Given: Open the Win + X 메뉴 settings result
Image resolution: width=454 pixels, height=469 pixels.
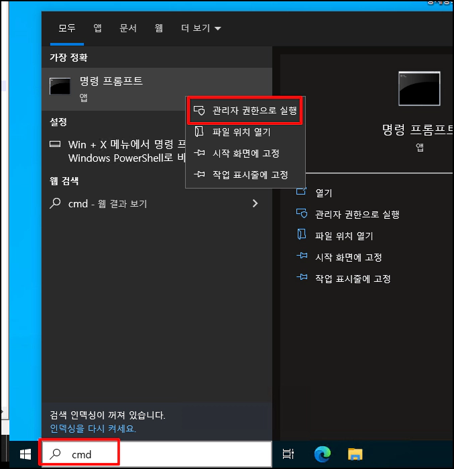Looking at the screenshot, I should (117, 151).
